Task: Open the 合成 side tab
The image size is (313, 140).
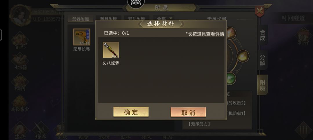Action: click(263, 35)
